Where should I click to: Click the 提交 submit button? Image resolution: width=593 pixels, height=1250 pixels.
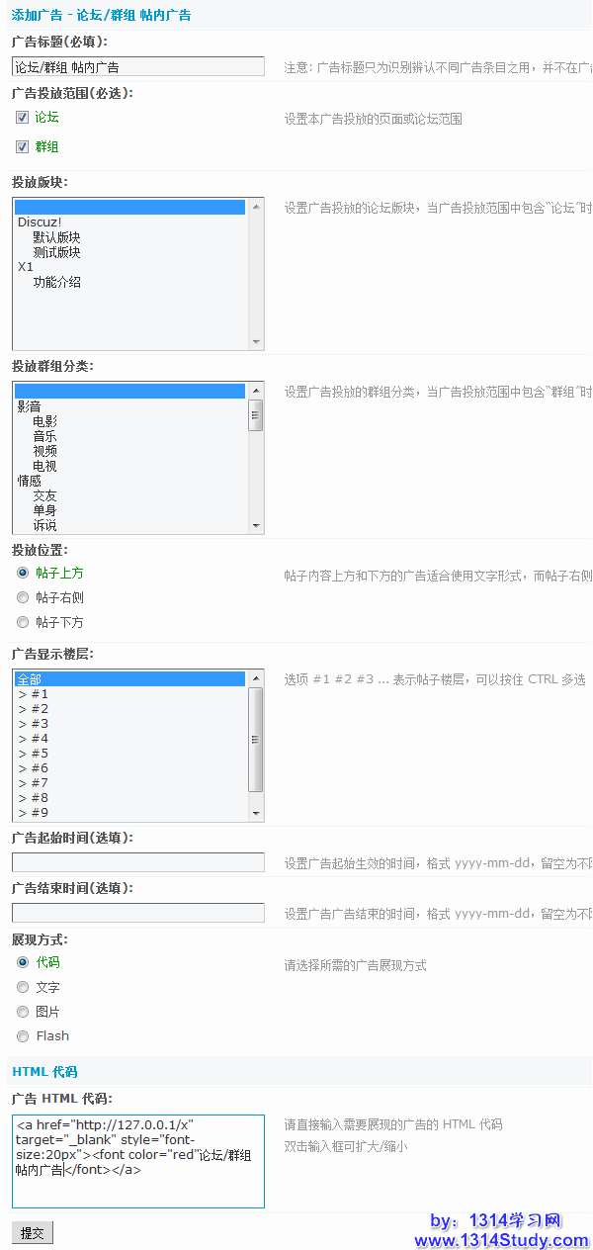coord(33,1232)
